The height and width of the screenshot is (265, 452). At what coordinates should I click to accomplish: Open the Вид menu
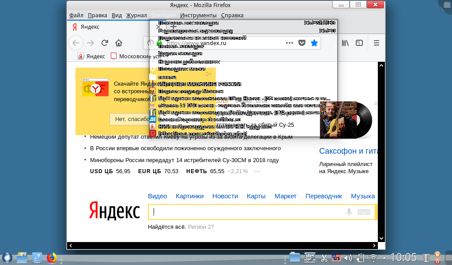pos(117,15)
